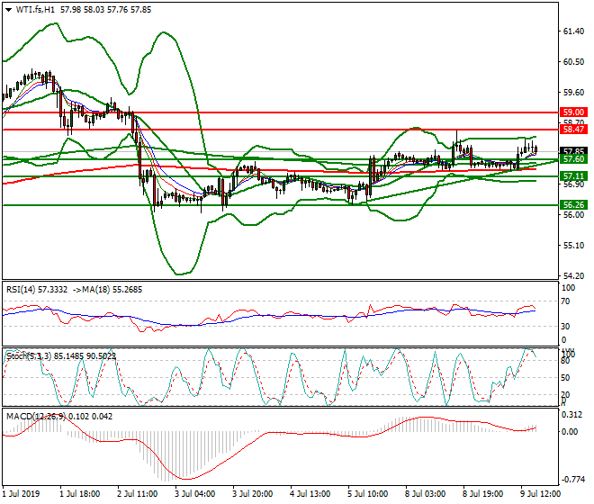
Task: Click the dropdown triangle beside WTI.fs,H1
Action: click(x=8, y=9)
